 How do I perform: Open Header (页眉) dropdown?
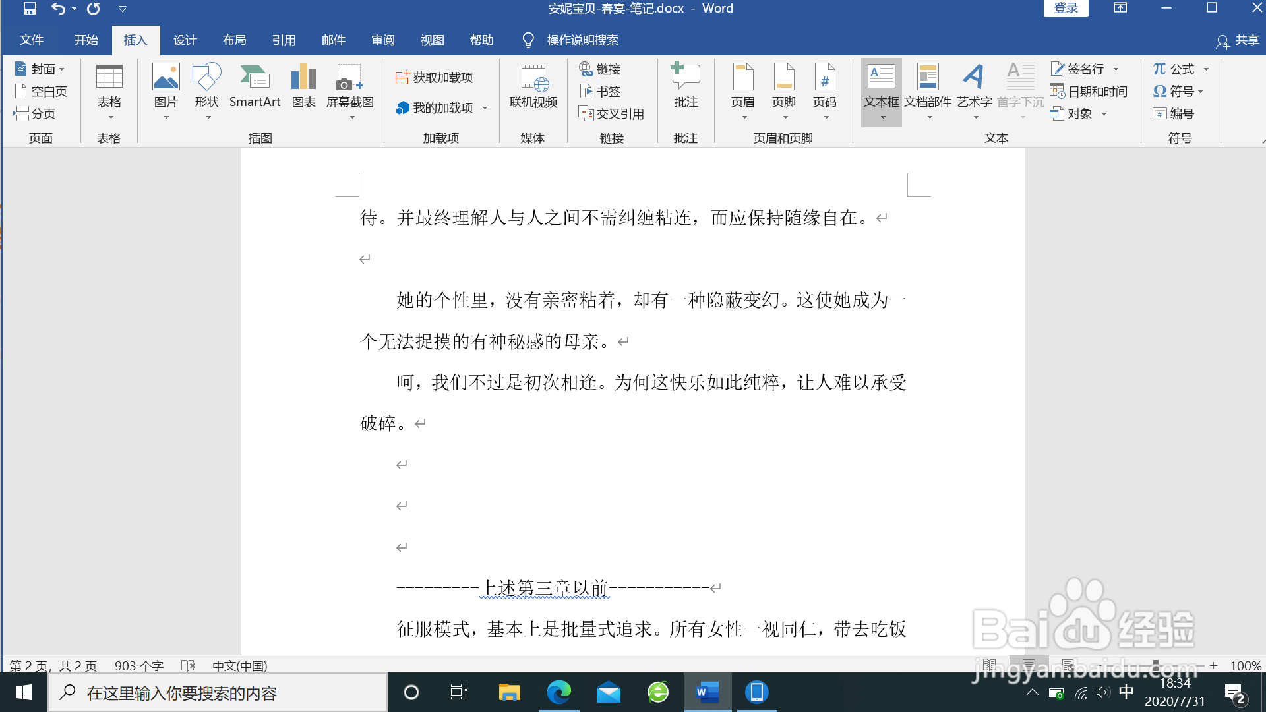743,92
